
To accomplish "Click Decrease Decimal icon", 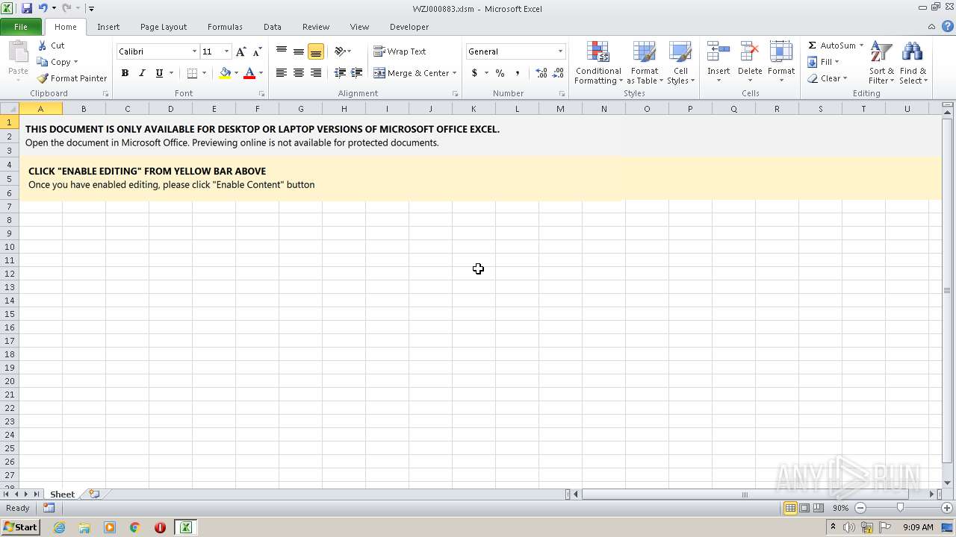I will pyautogui.click(x=559, y=73).
